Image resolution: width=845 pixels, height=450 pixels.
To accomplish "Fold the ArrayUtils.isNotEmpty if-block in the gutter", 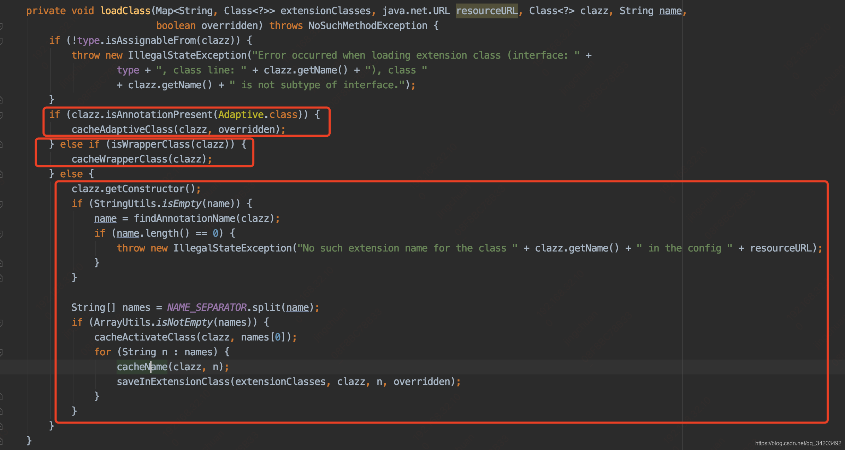I will coord(1,323).
